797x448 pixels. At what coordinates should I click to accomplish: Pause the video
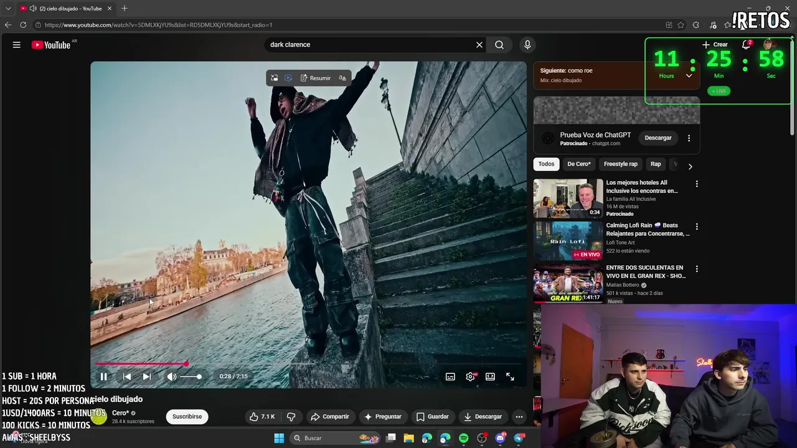coord(104,376)
